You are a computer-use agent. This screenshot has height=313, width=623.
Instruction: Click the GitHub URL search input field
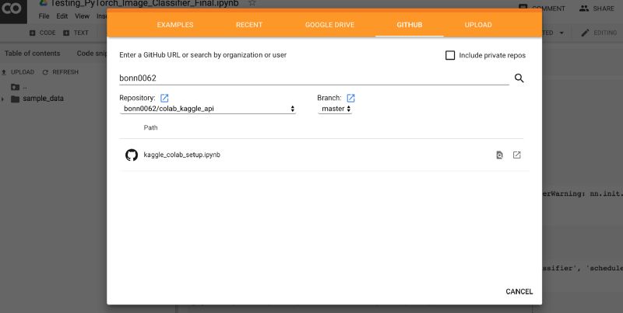(314, 78)
